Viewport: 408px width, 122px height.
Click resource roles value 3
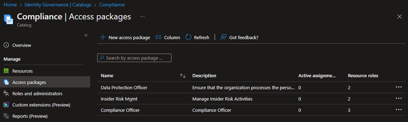pos(349,110)
